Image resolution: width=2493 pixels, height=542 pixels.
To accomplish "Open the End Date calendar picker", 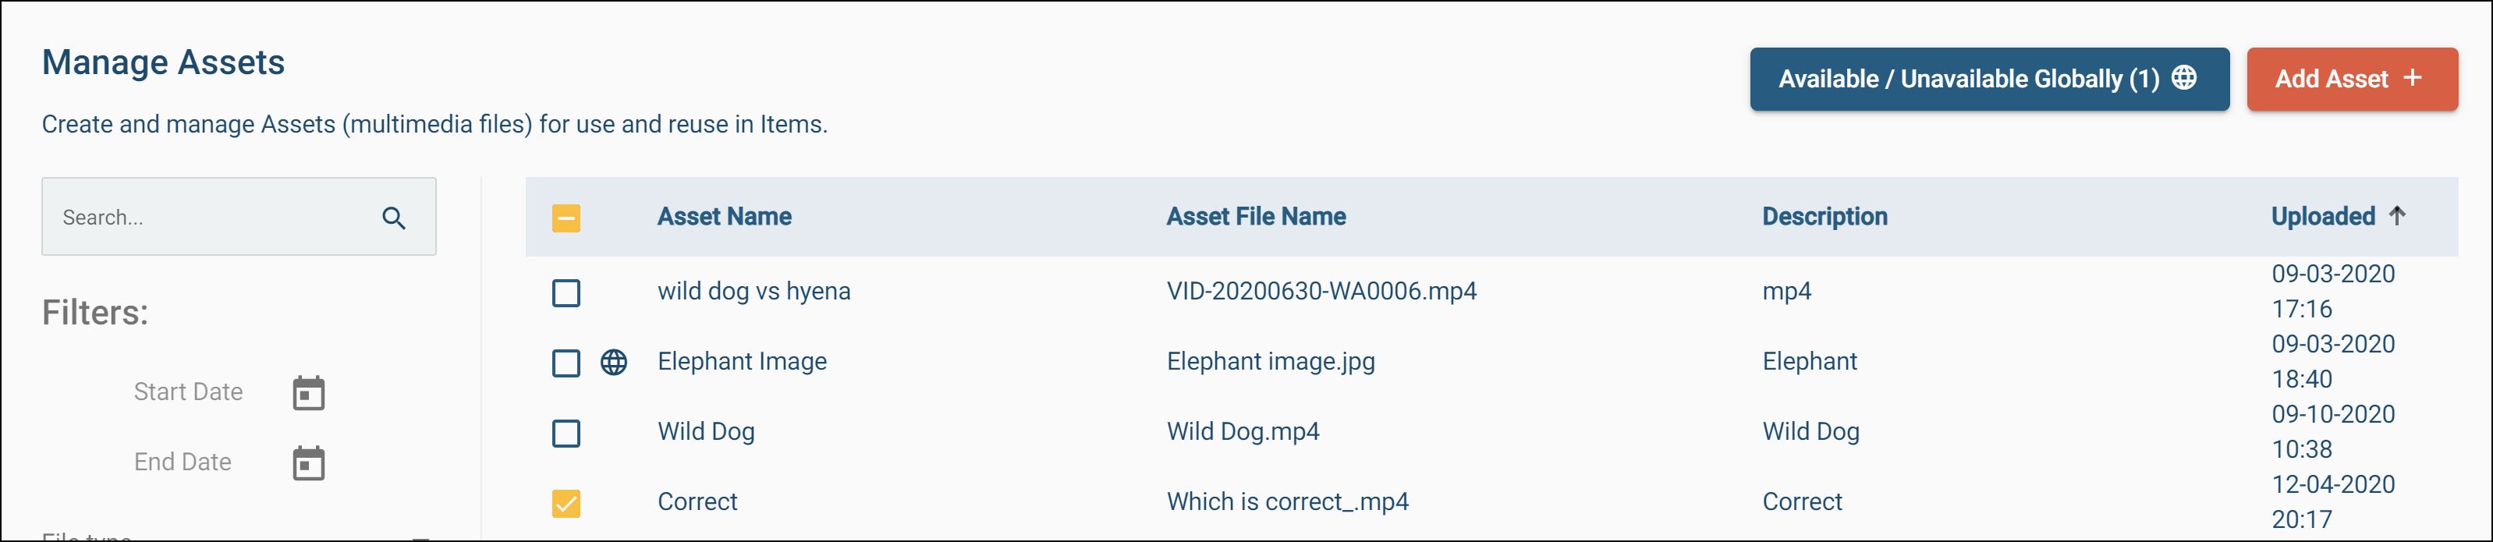I will click(309, 462).
